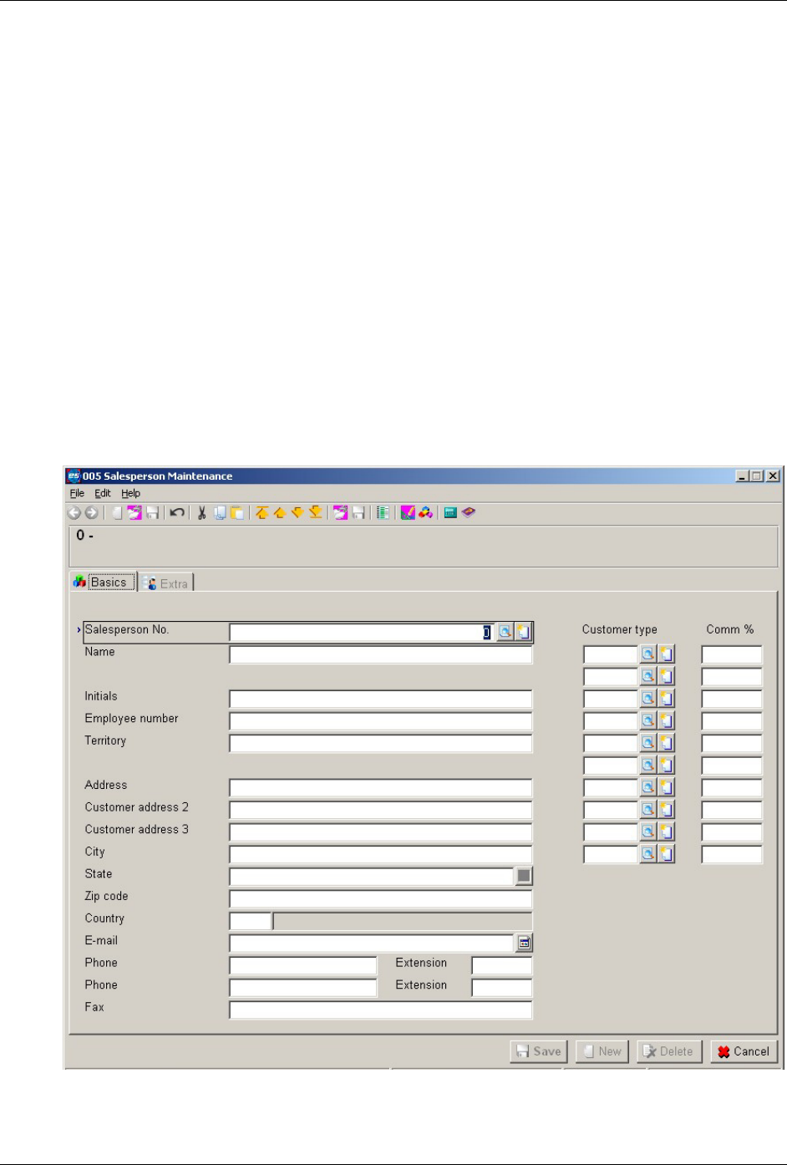Jump to first record with the up-bar arrow
Viewport: 787px width, 1165px height.
pyautogui.click(x=261, y=513)
